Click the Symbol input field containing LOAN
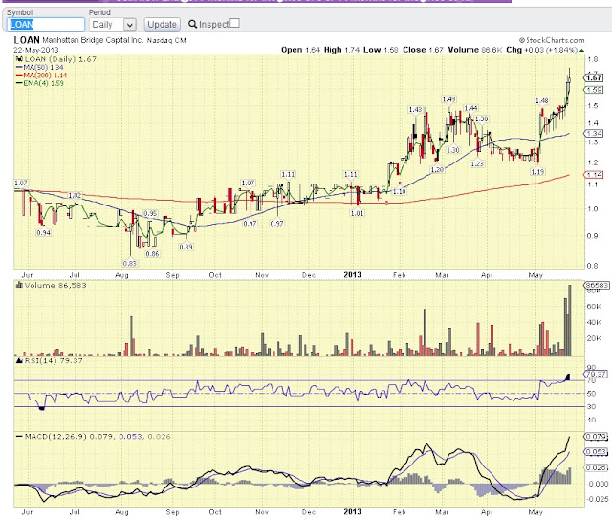Image resolution: width=612 pixels, height=519 pixels. pyautogui.click(x=46, y=25)
